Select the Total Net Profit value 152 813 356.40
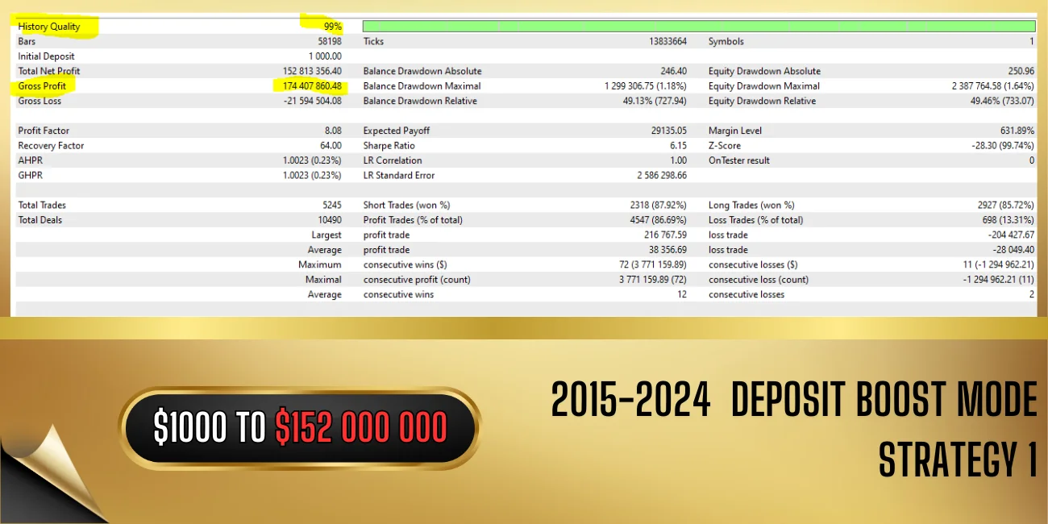The height and width of the screenshot is (524, 1048). coord(312,71)
